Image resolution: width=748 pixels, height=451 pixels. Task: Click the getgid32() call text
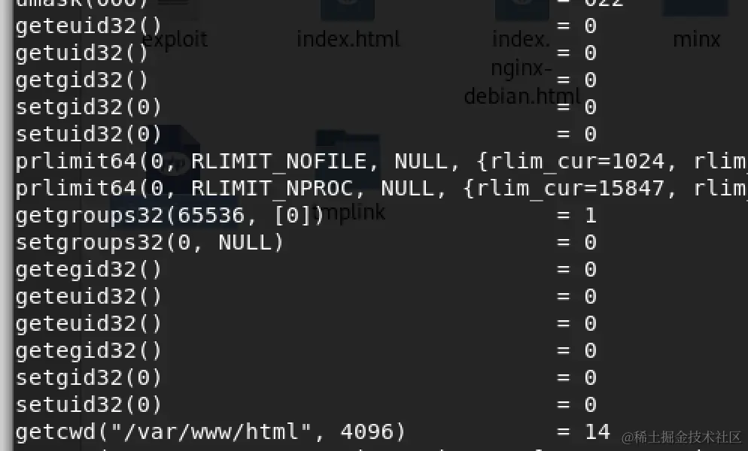point(82,80)
